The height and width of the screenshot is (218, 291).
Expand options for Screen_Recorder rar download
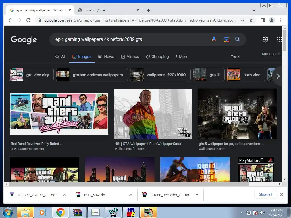pos(197,195)
